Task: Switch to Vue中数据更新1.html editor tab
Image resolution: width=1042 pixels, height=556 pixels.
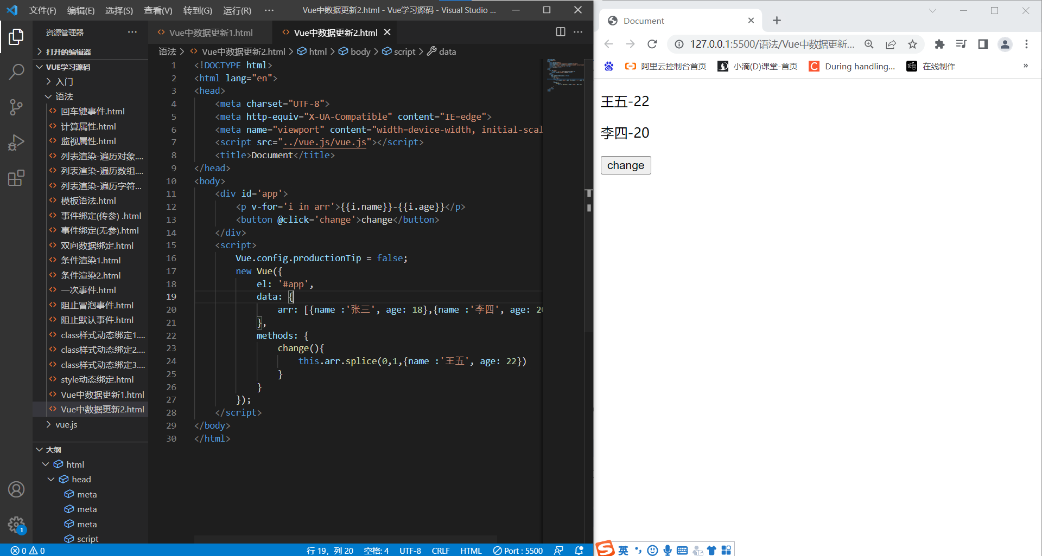Action: [211, 33]
